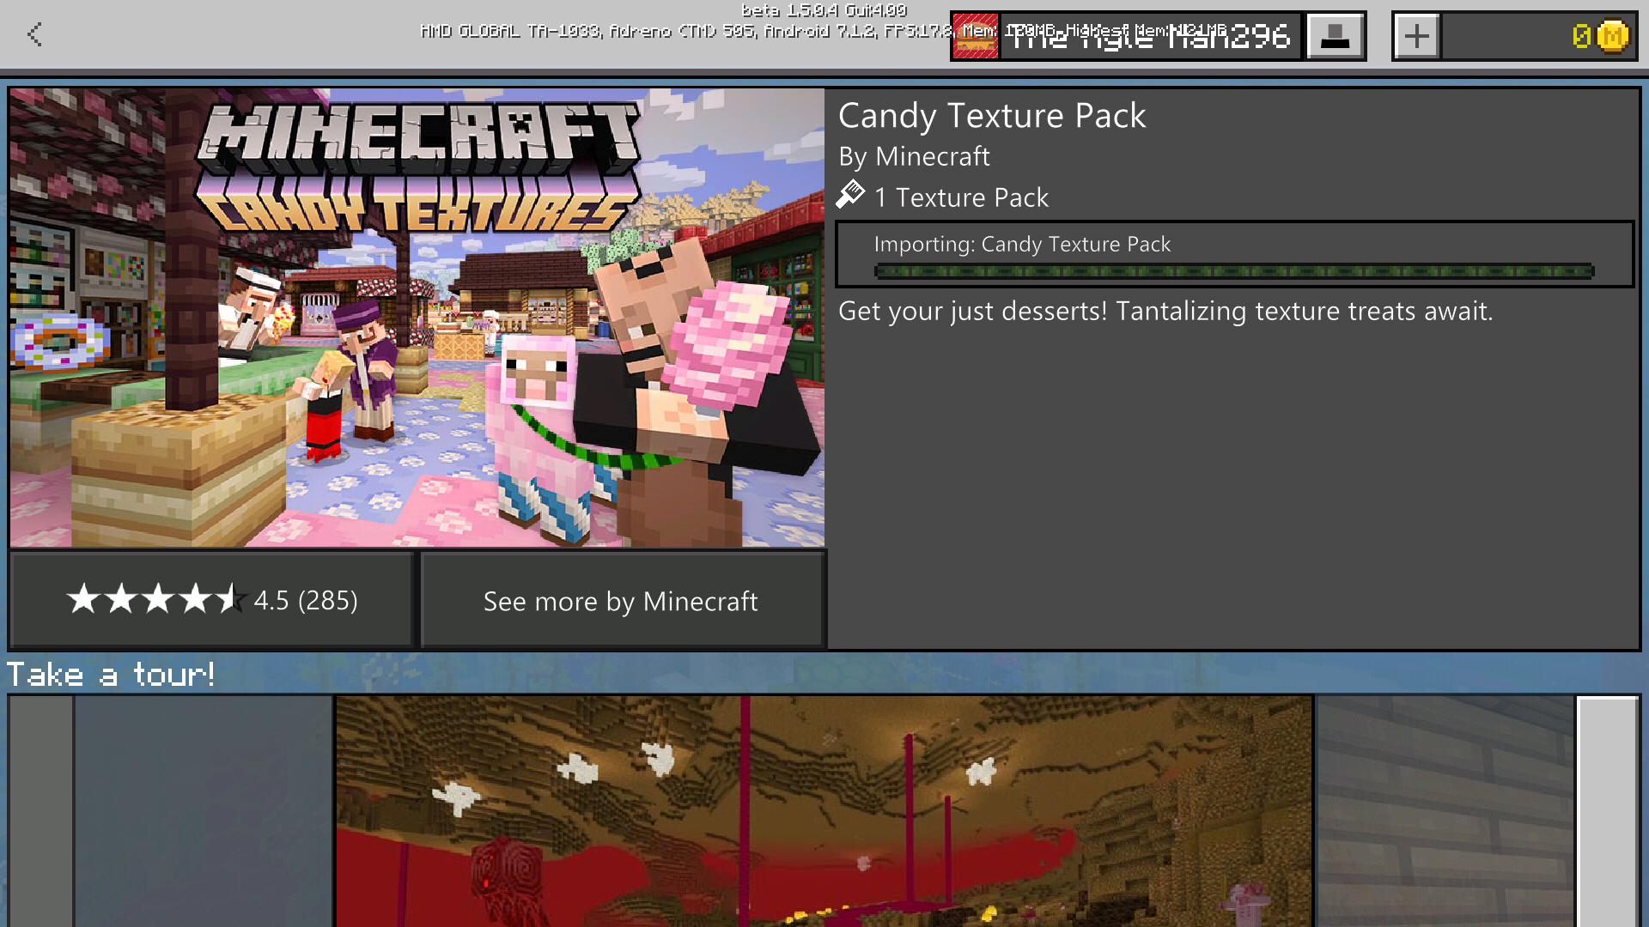Click the By Minecraft creator text
Screen dimensions: 1649x927
click(914, 156)
